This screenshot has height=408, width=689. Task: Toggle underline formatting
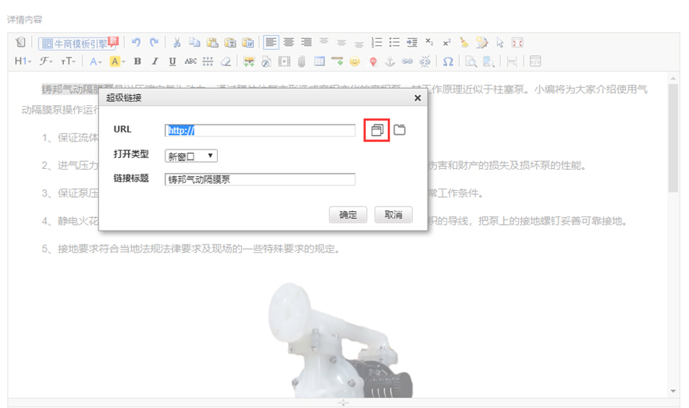[172, 62]
